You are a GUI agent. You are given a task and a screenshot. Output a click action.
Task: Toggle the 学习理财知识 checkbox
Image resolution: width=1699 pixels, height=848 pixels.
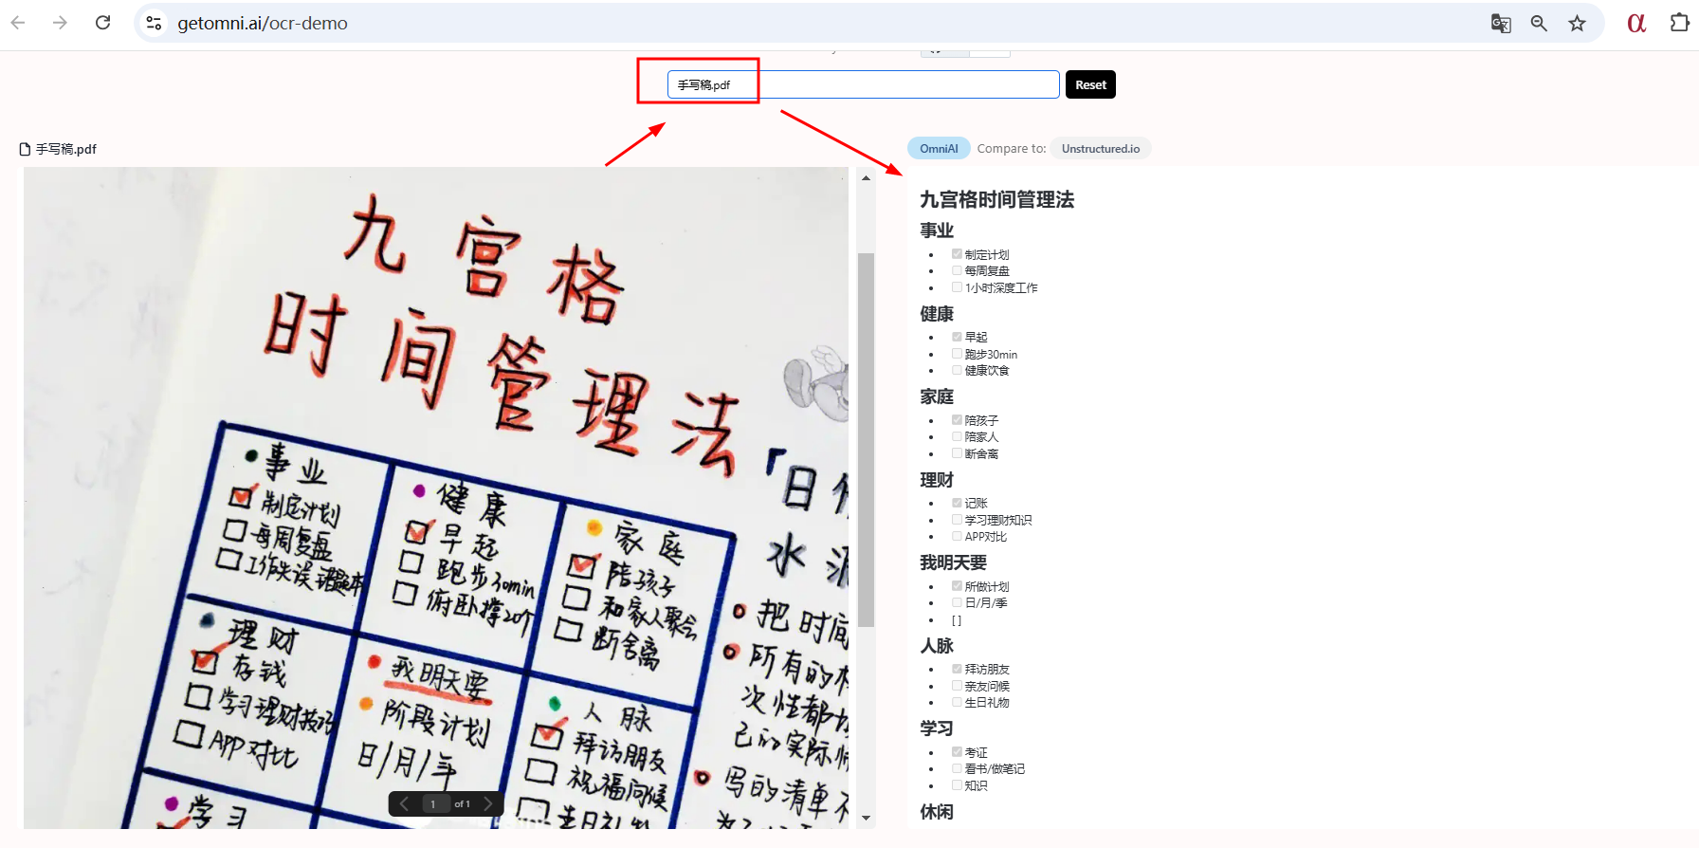click(957, 520)
